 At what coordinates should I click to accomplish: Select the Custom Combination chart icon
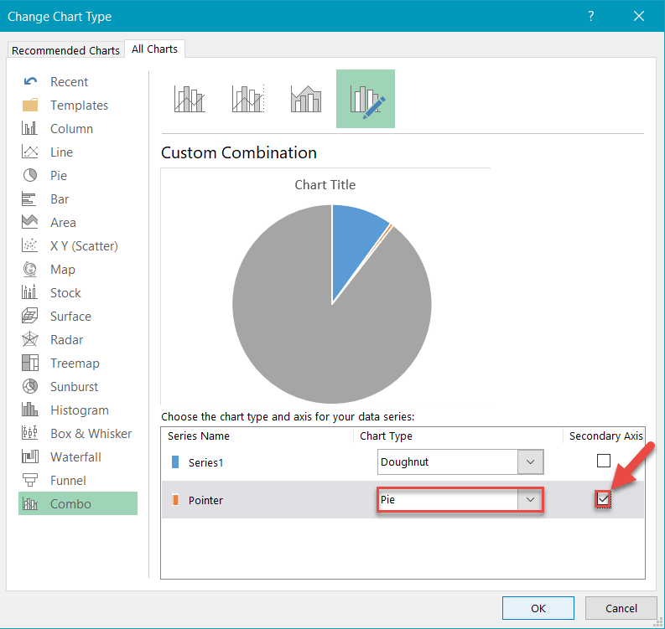click(x=366, y=99)
